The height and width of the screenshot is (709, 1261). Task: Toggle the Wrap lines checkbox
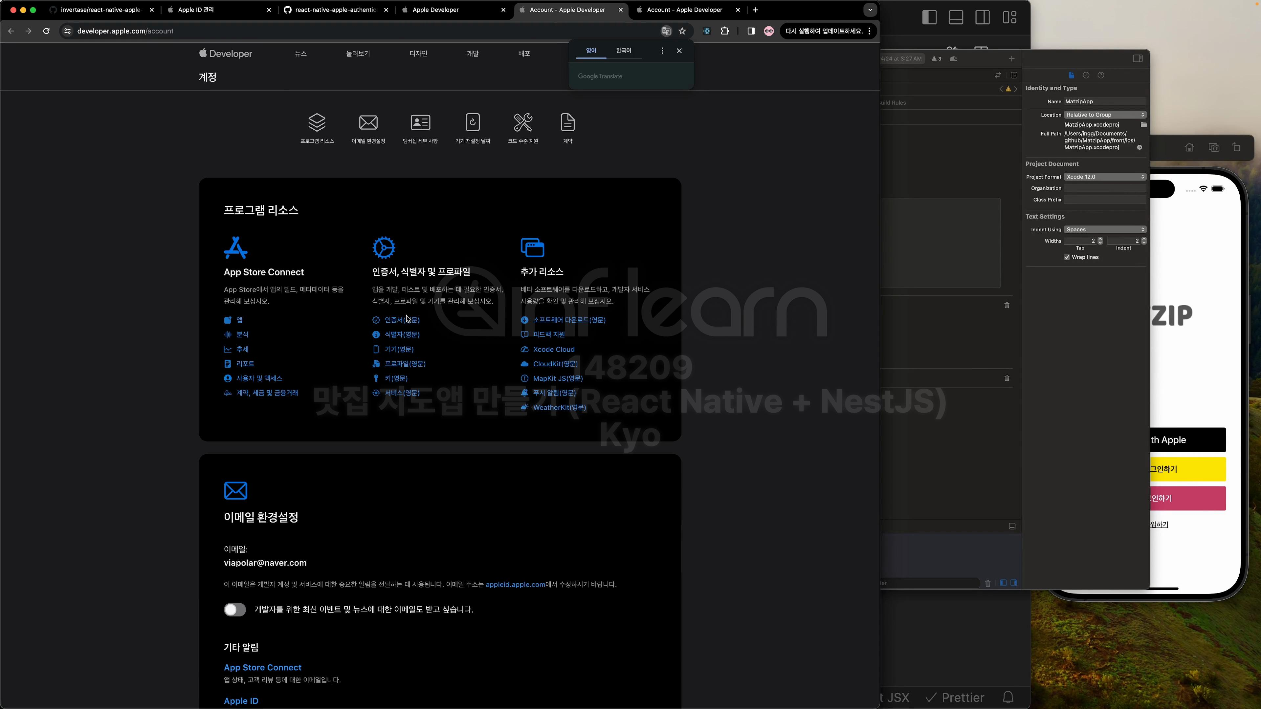click(1067, 257)
